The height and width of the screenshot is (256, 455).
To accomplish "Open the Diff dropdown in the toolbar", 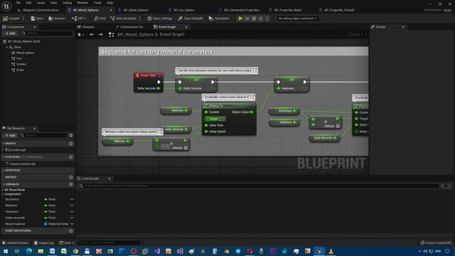I will tap(79, 18).
